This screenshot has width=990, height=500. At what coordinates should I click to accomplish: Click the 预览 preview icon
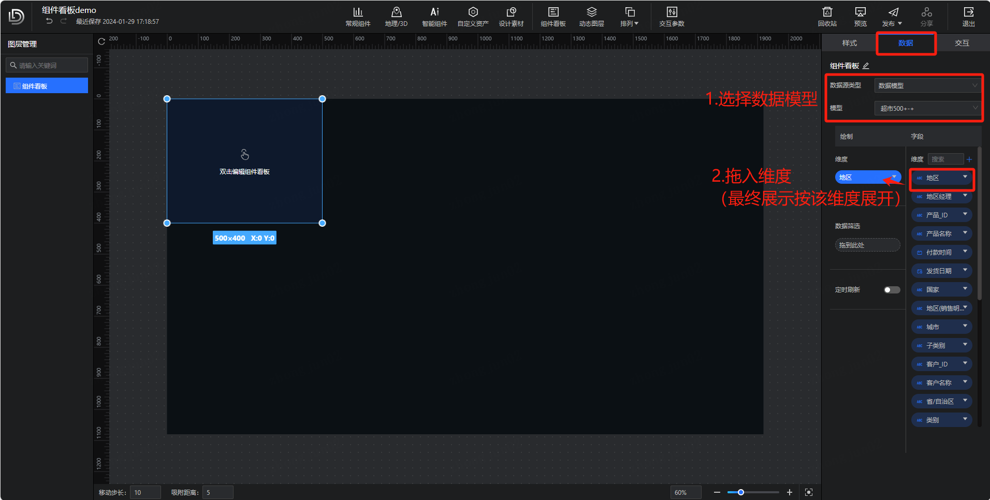tap(860, 17)
